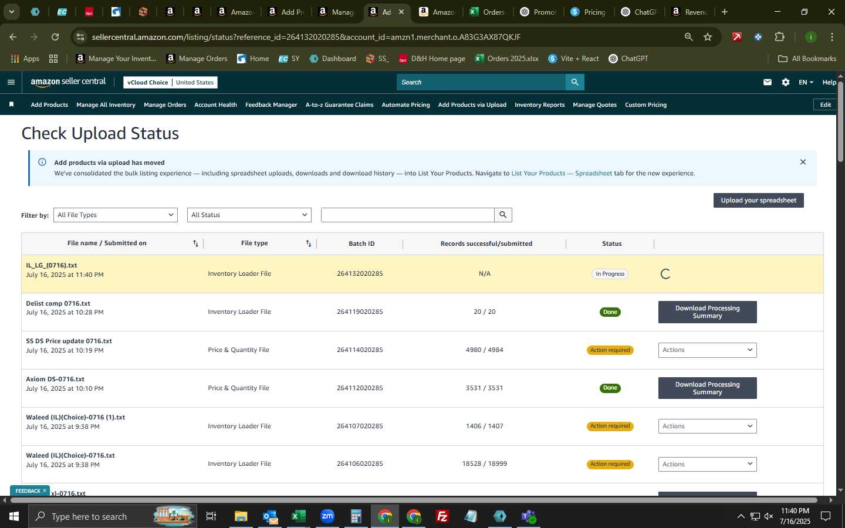Expand All File Types filter dropdown
Viewport: 845px width, 528px height.
point(115,215)
